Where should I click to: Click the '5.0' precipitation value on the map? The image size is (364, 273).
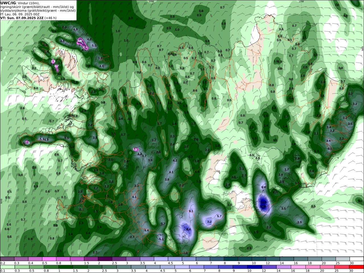(x=94, y=45)
